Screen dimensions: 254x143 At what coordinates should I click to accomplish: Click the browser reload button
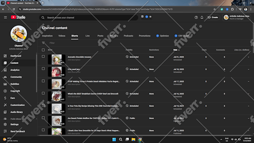point(14,9)
